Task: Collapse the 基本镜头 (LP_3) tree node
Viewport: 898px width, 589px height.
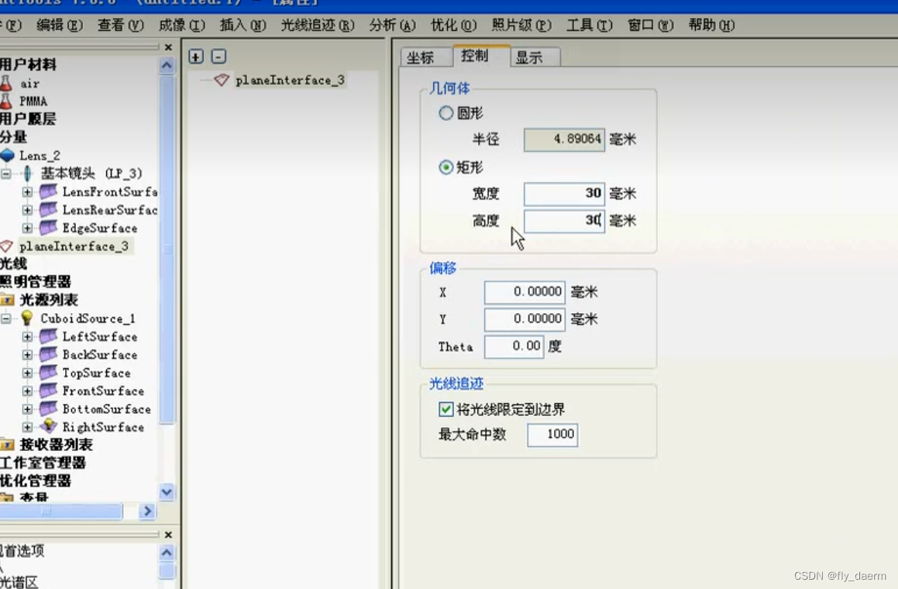Action: point(5,173)
